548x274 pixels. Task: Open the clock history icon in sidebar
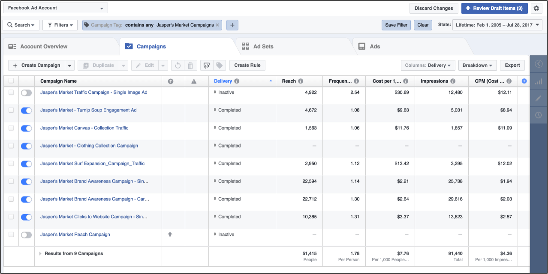pos(539,115)
